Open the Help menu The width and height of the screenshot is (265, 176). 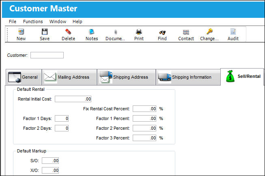78,21
